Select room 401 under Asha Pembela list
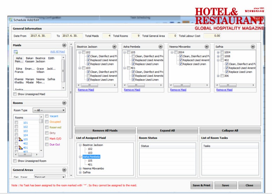The width and height of the screenshot is (272, 194). pos(90,164)
